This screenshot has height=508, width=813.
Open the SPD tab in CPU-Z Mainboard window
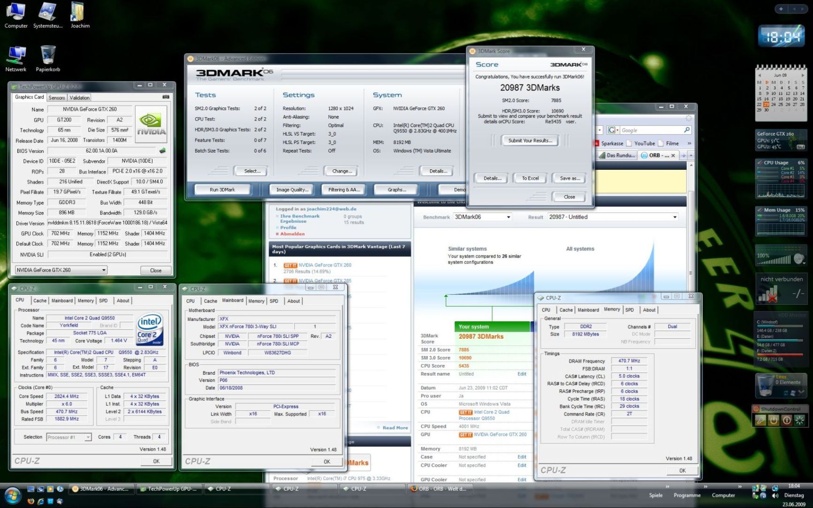[x=274, y=301]
